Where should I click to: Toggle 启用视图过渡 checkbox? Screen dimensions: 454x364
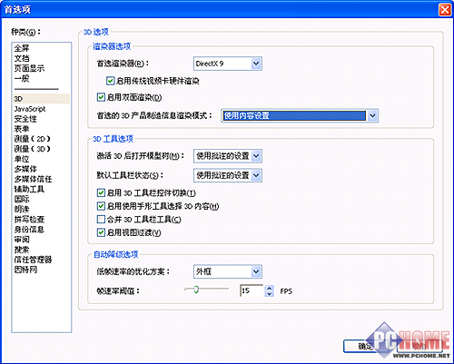[101, 232]
